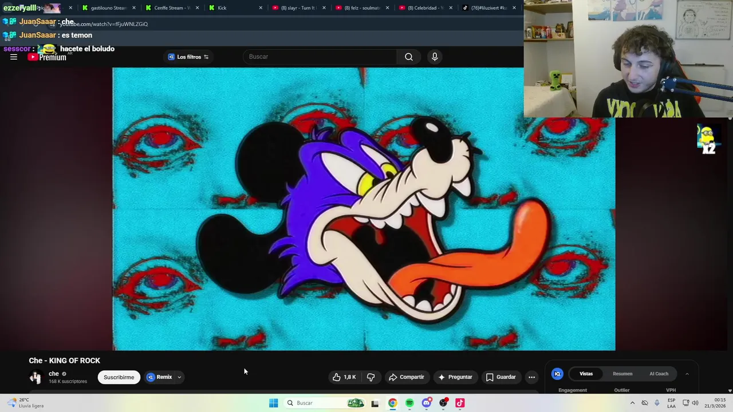The height and width of the screenshot is (412, 733).
Task: Open the black-square app in taskbar
Action: [x=375, y=403]
